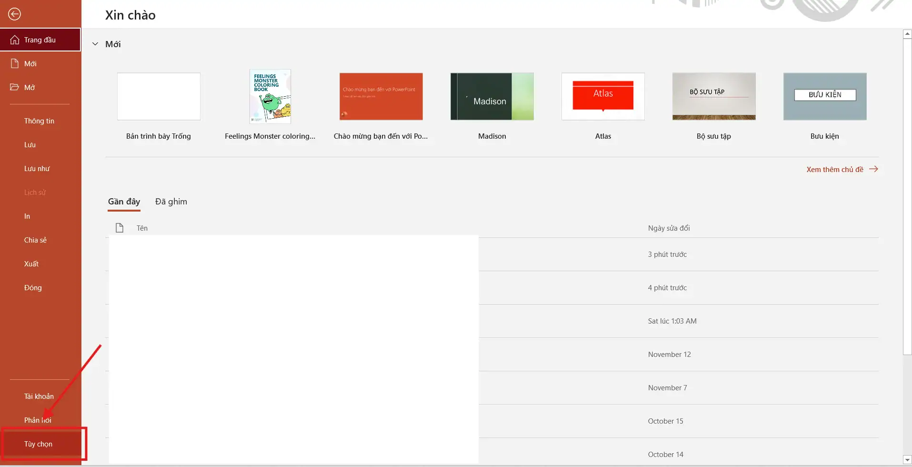Image resolution: width=912 pixels, height=467 pixels.
Task: Click the Xem thêm chủ đề link
Action: tap(834, 169)
